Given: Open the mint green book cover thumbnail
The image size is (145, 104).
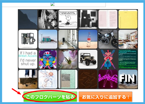Looking at the screenshot, I should click(68, 79).
